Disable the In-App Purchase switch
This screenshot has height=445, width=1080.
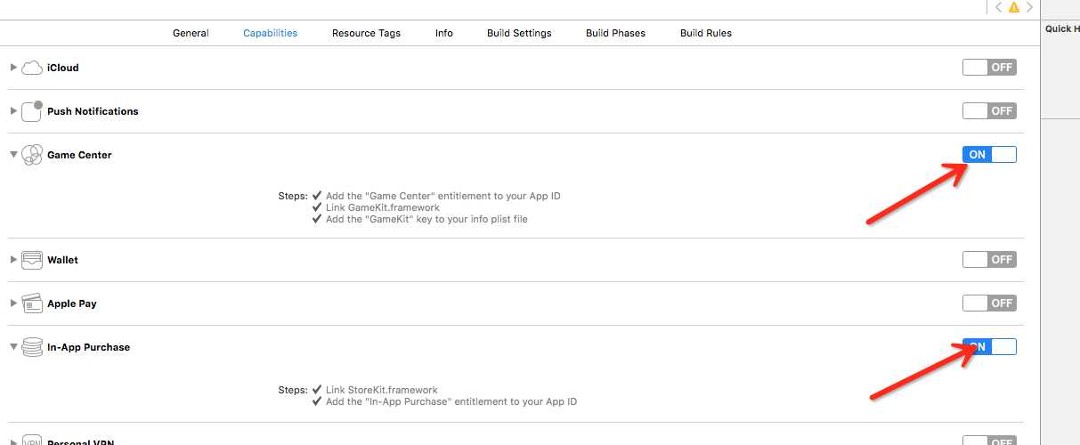tap(989, 347)
